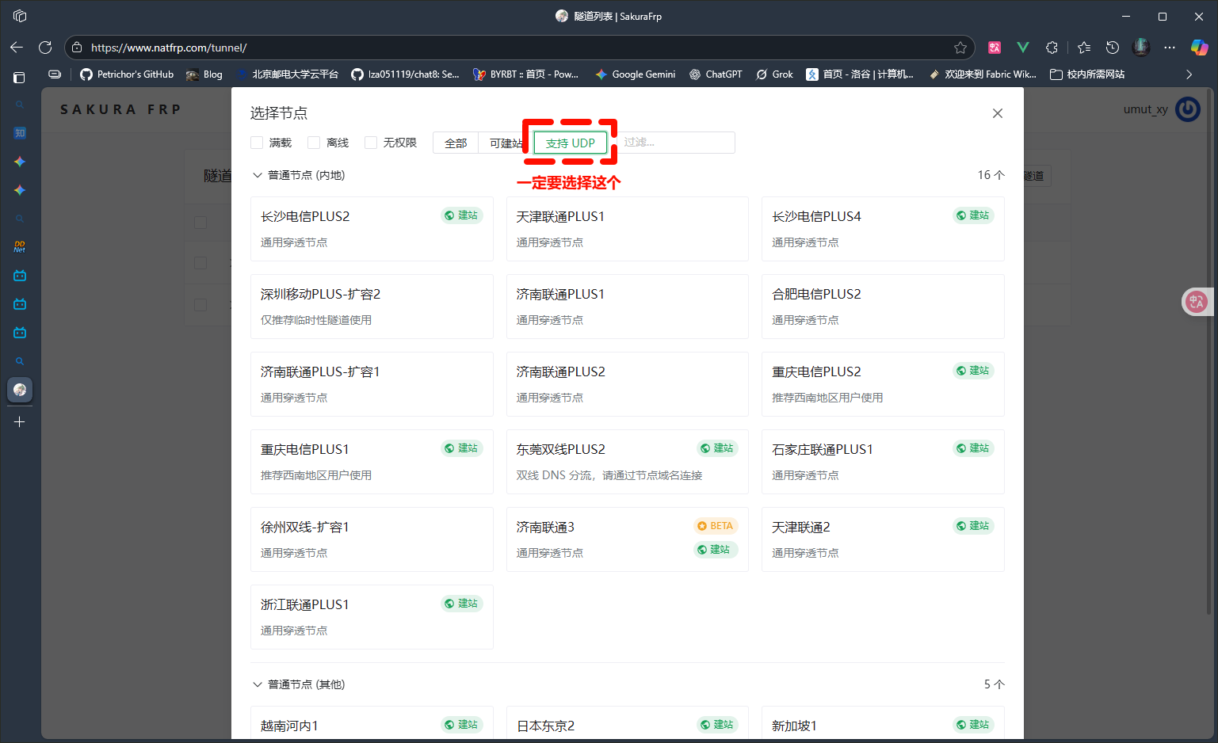Check the 满载 filter checkbox
The height and width of the screenshot is (743, 1218).
point(257,142)
